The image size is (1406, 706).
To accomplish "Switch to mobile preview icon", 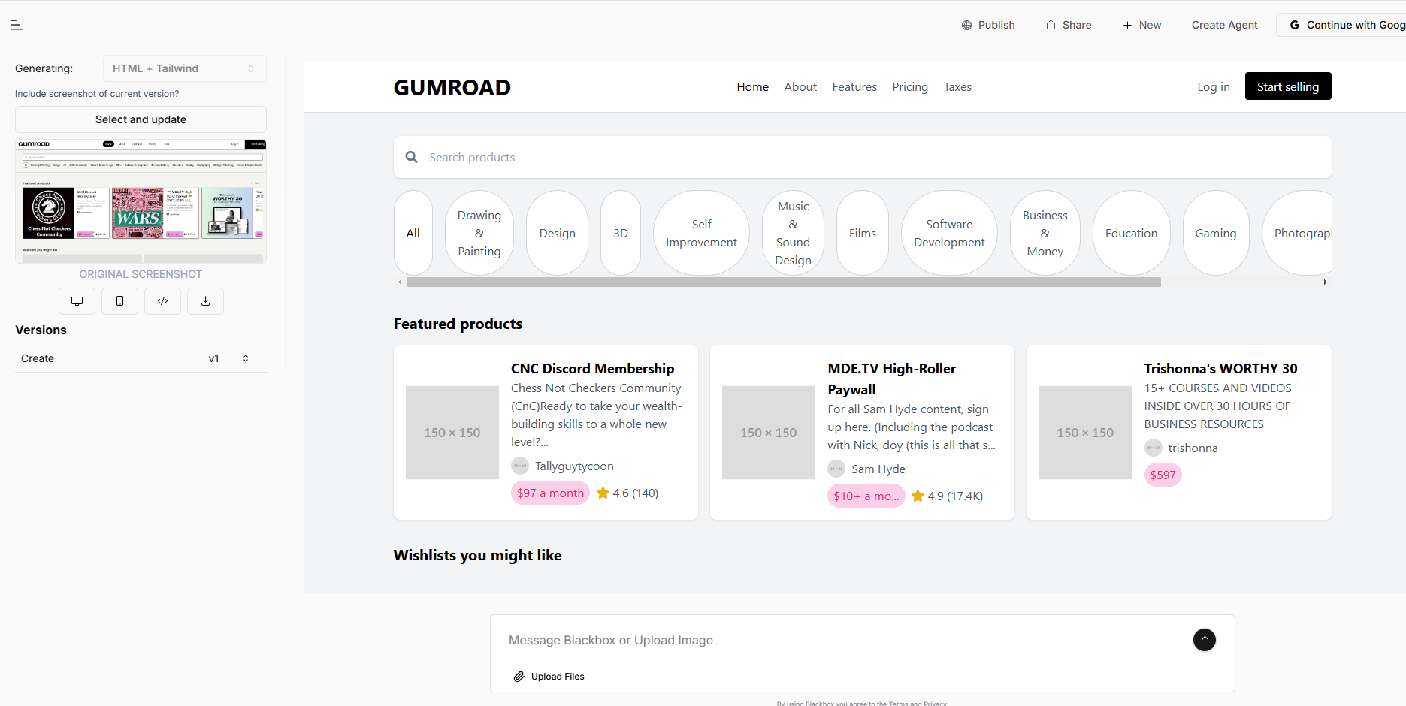I will 119,301.
